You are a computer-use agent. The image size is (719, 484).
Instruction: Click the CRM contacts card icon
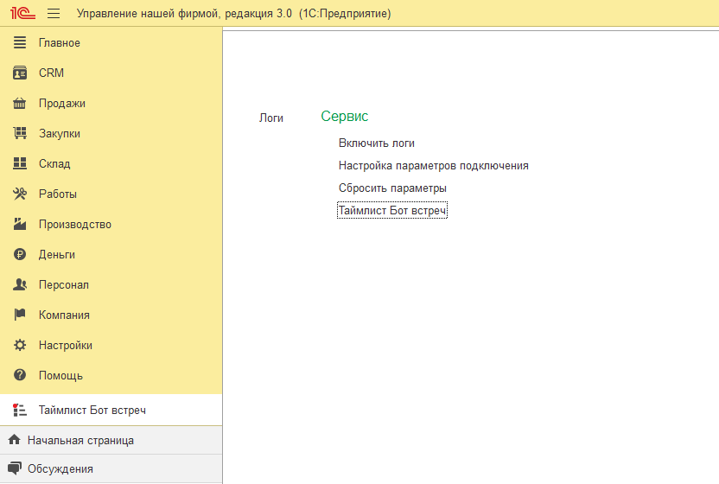coord(20,73)
